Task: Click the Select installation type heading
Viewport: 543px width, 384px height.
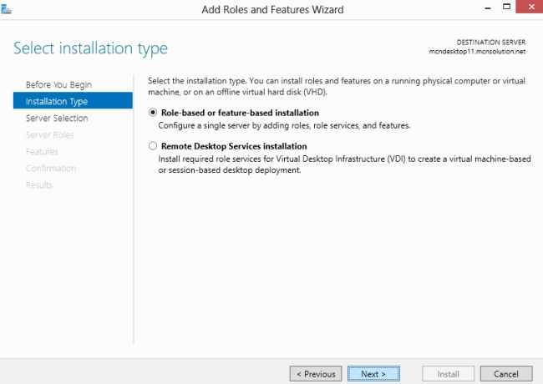Action: point(90,48)
